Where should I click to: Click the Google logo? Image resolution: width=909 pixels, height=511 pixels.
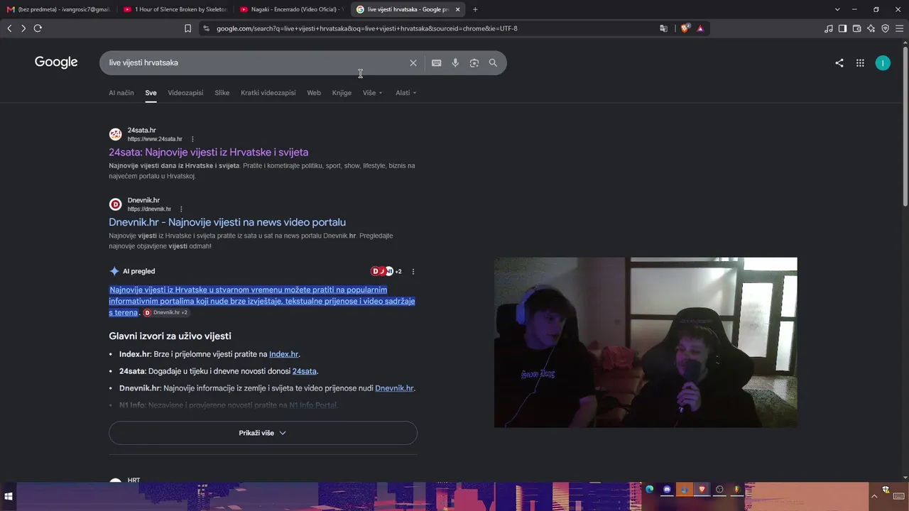[56, 62]
